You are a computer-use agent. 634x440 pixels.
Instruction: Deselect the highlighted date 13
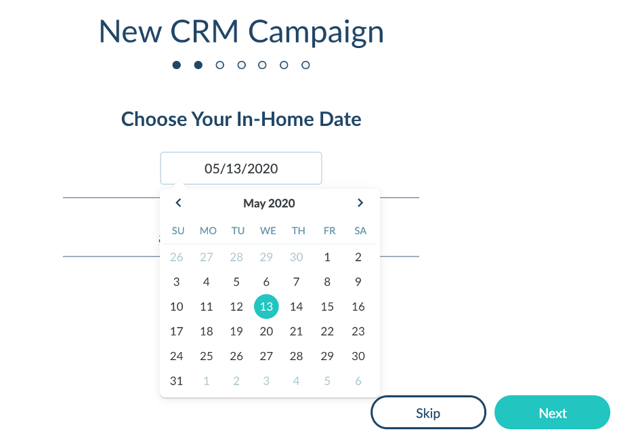tap(266, 306)
